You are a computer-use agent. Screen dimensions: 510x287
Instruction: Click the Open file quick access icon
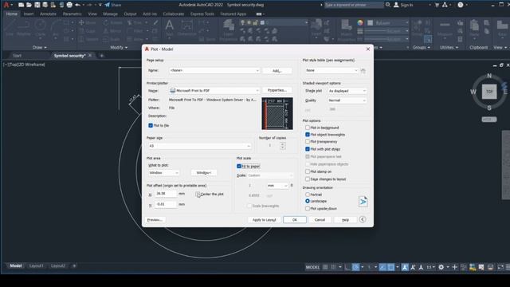29,5
